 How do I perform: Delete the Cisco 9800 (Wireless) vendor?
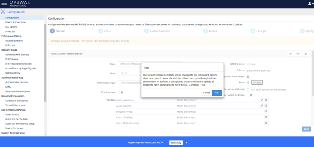pyautogui.click(x=266, y=123)
